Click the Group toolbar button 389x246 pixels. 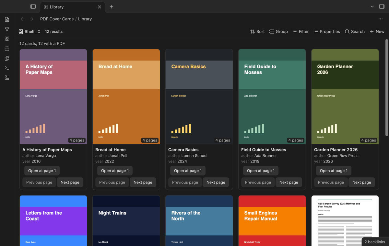(278, 31)
